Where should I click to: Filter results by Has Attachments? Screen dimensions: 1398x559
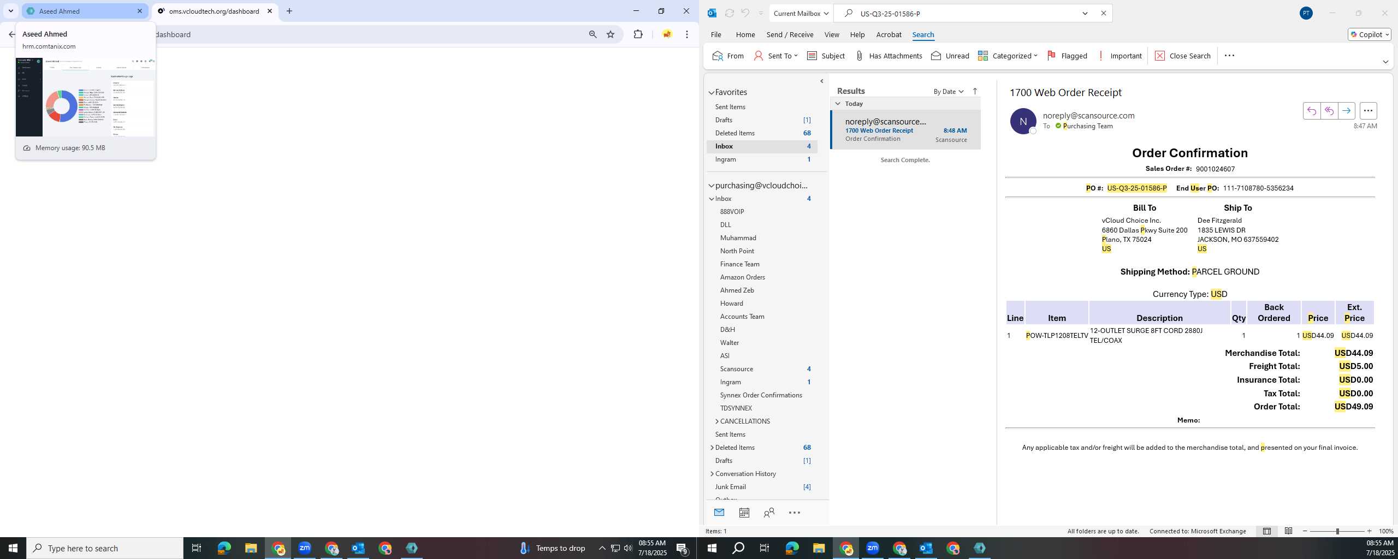(x=888, y=56)
